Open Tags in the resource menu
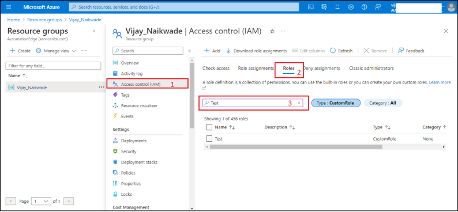 click(125, 95)
